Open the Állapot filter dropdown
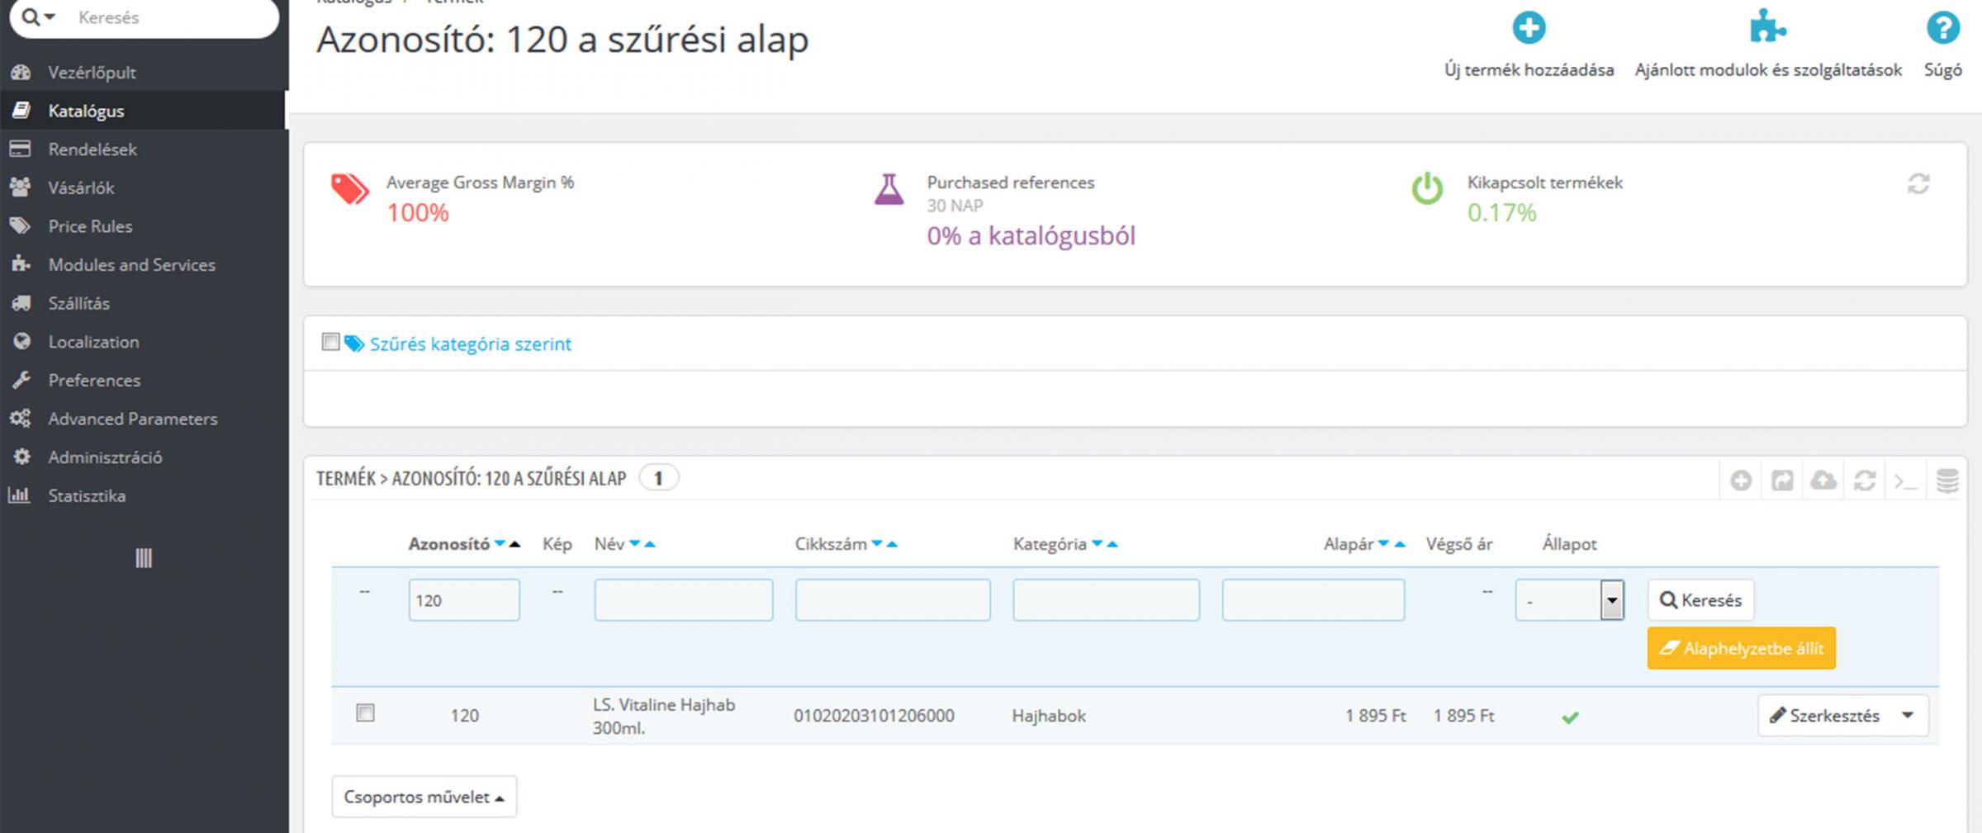This screenshot has height=833, width=1982. pyautogui.click(x=1570, y=600)
